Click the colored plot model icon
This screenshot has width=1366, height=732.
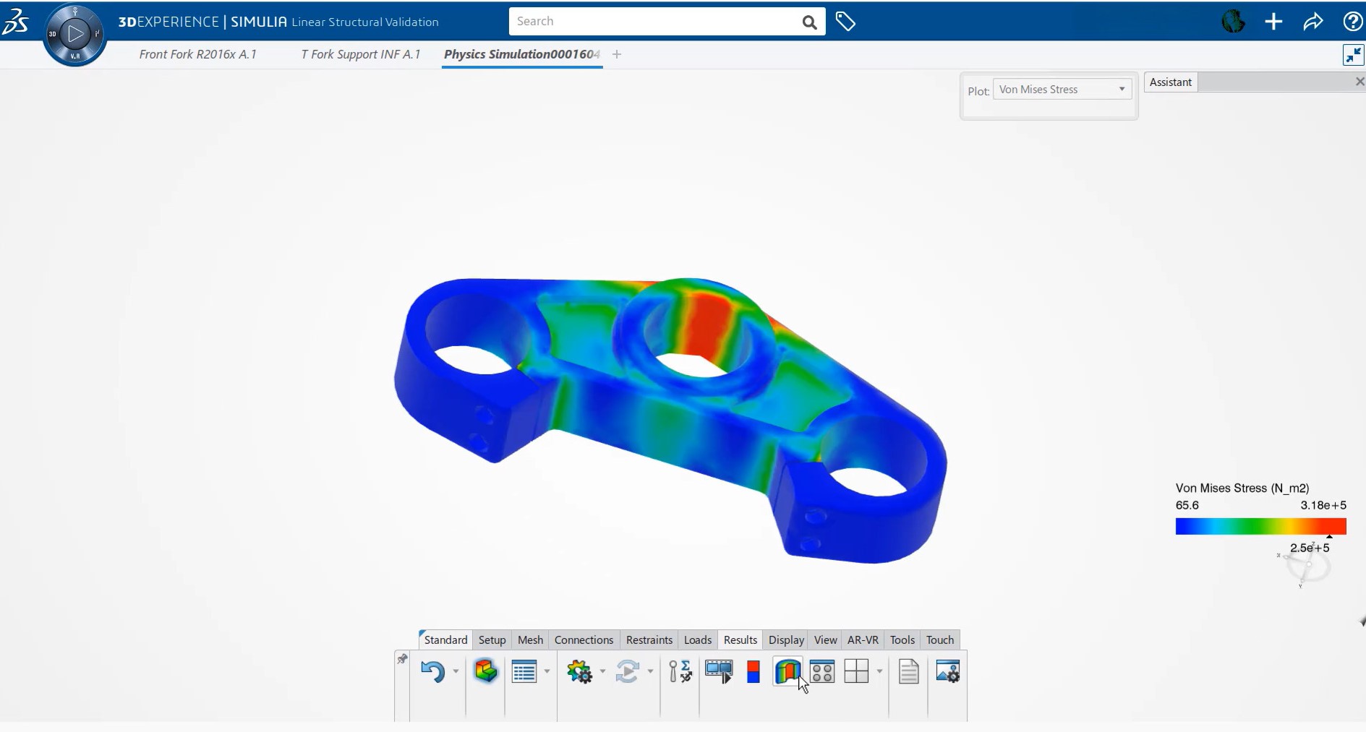486,671
